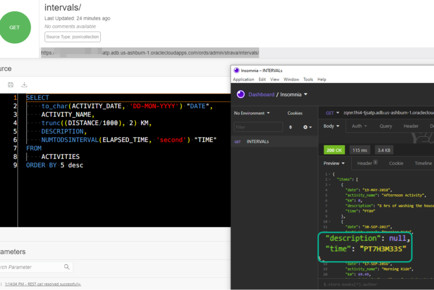Viewport: 434px width, 290px height.
Task: Click the save icon above SQL editor
Action: point(11,84)
